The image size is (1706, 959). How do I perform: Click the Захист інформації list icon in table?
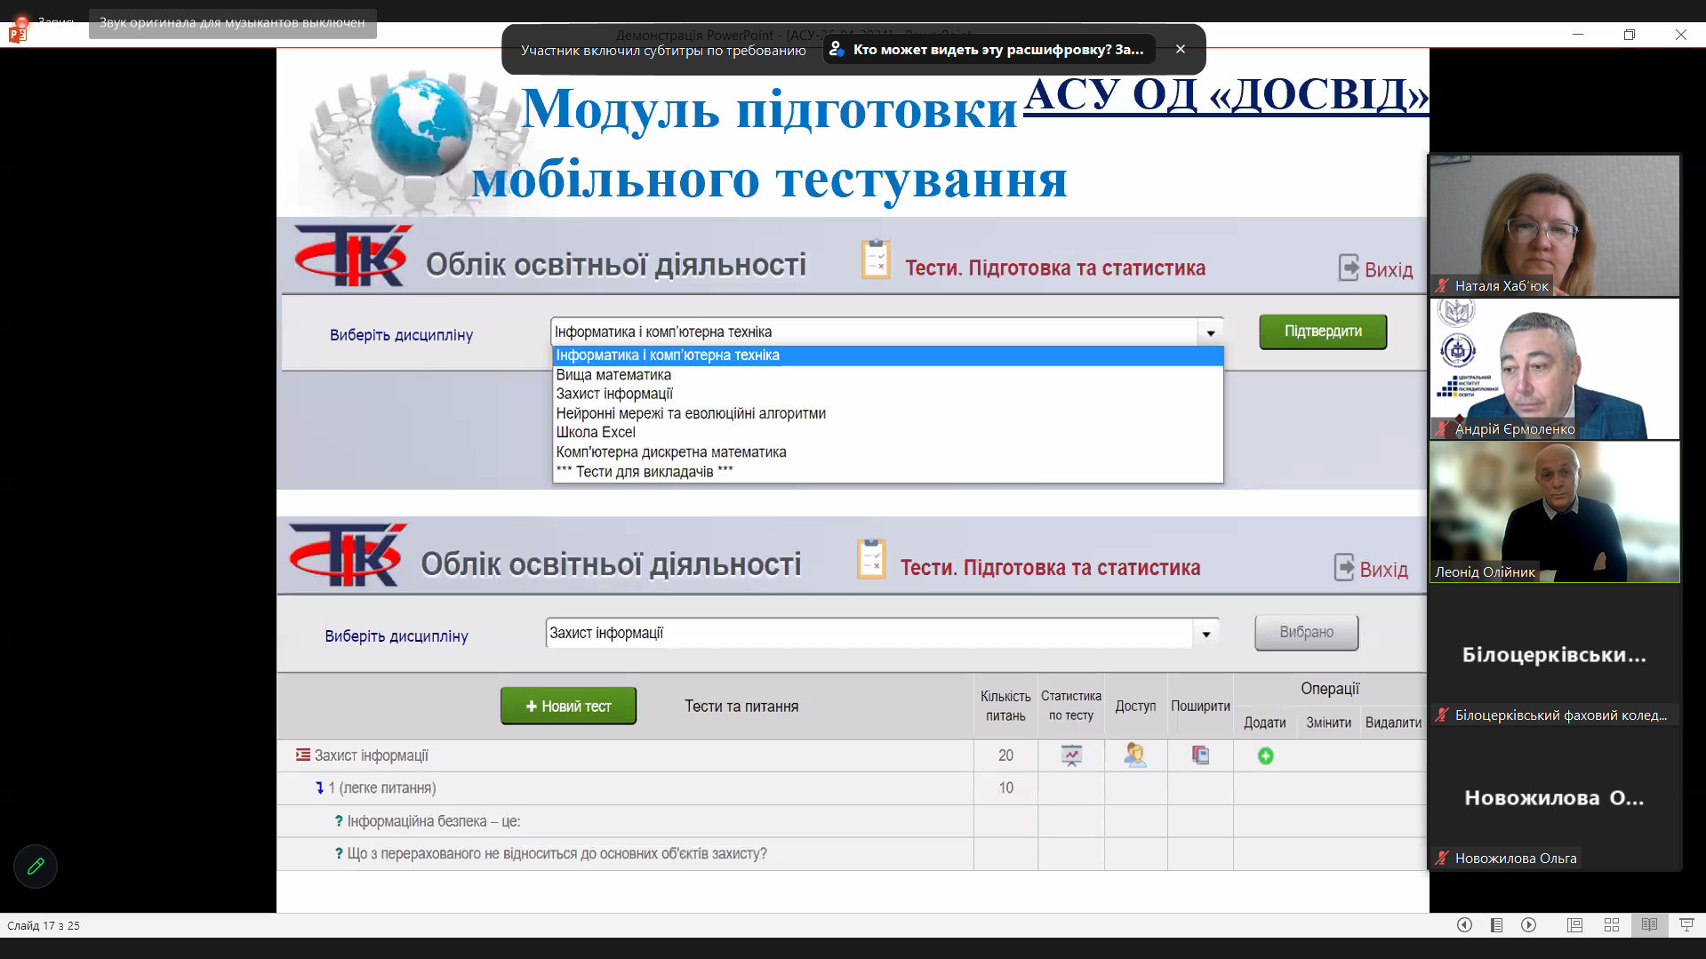(x=303, y=755)
